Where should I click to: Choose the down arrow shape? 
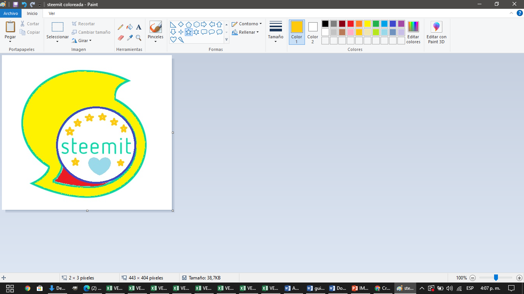pyautogui.click(x=173, y=32)
